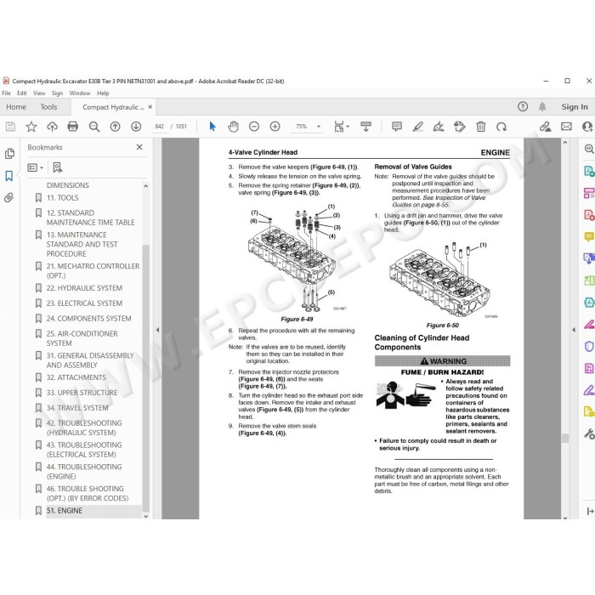Click the page number field 842

click(160, 127)
